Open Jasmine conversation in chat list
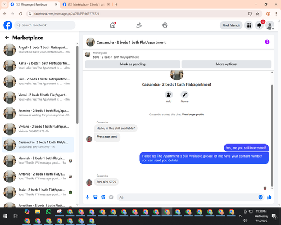Viewport: 281px width, 225px height. point(38,113)
